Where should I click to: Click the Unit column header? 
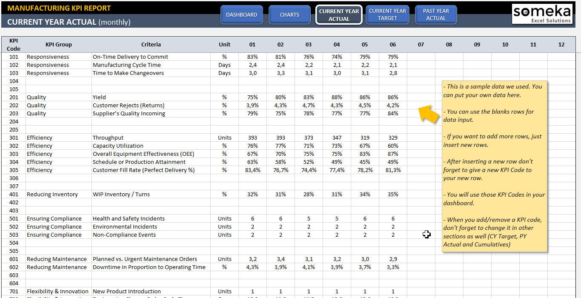[224, 44]
